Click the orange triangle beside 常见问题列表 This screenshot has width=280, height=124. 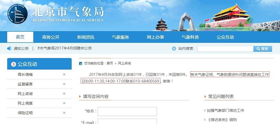[205, 97]
